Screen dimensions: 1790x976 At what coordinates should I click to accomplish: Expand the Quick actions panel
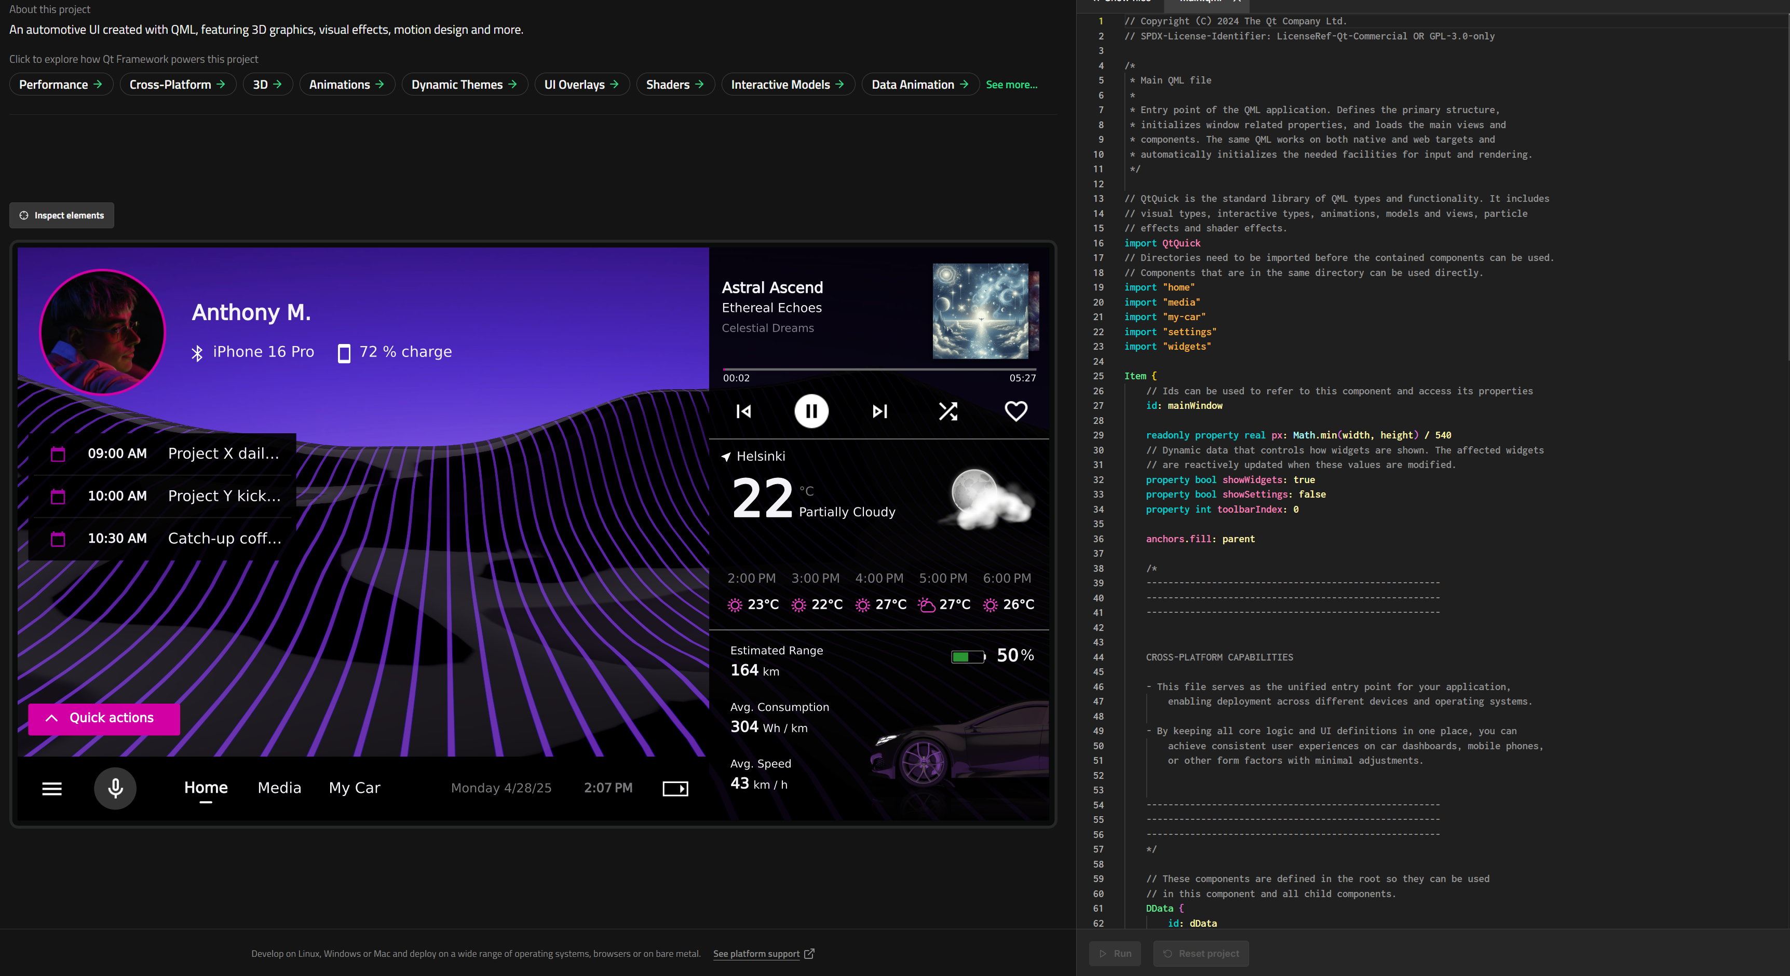tap(103, 718)
